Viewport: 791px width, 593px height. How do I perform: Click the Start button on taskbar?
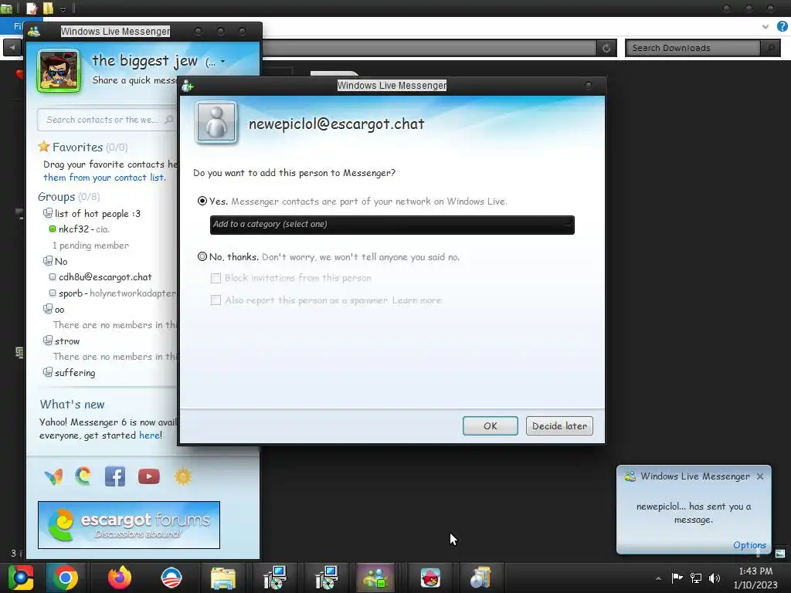[x=20, y=578]
